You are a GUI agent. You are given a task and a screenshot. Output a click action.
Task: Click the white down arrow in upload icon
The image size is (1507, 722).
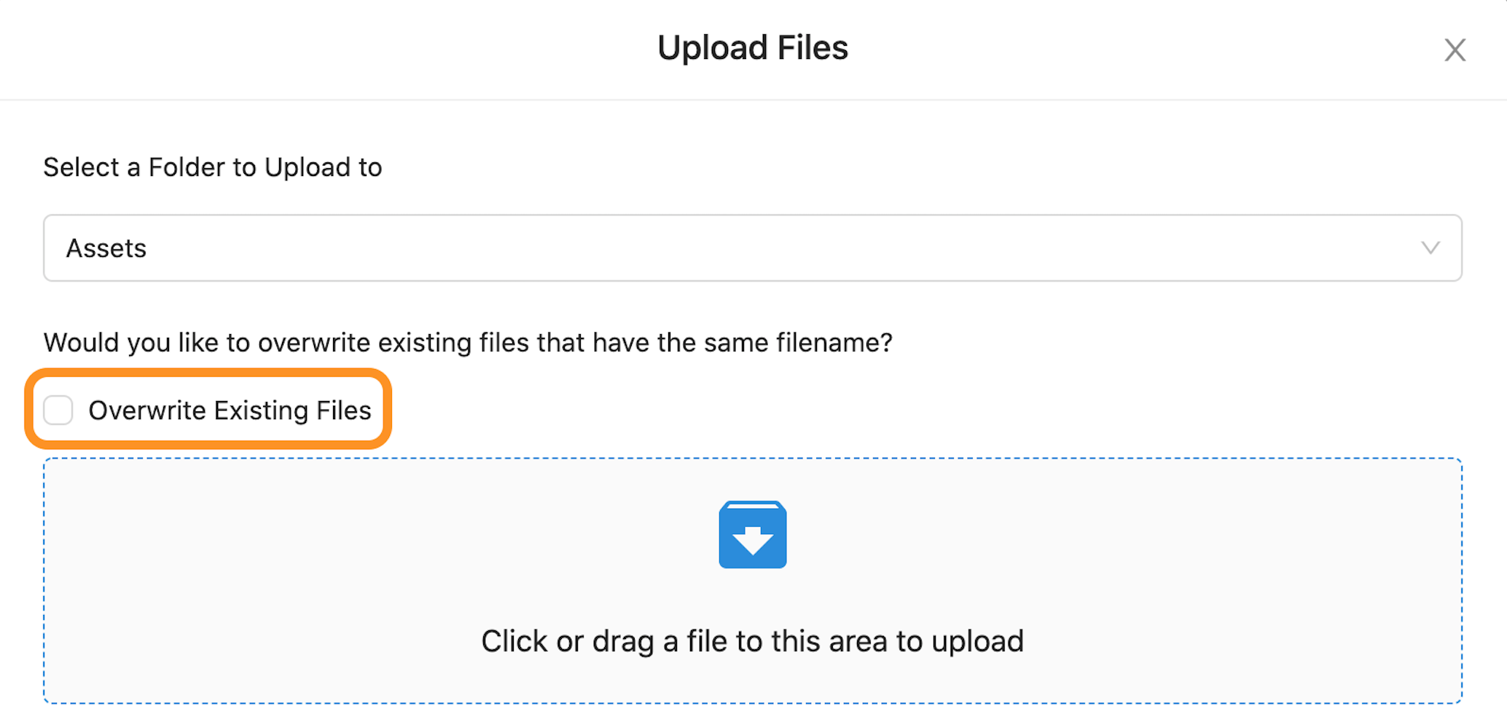click(752, 540)
